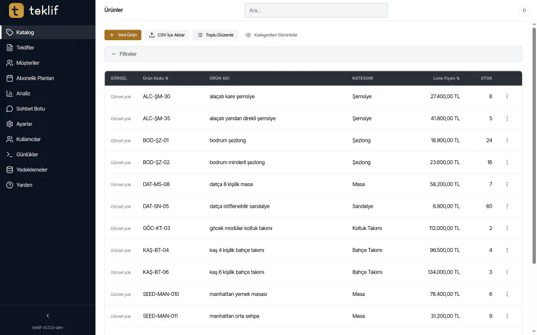Open row actions for BOD-ŞZ-02

tap(507, 162)
